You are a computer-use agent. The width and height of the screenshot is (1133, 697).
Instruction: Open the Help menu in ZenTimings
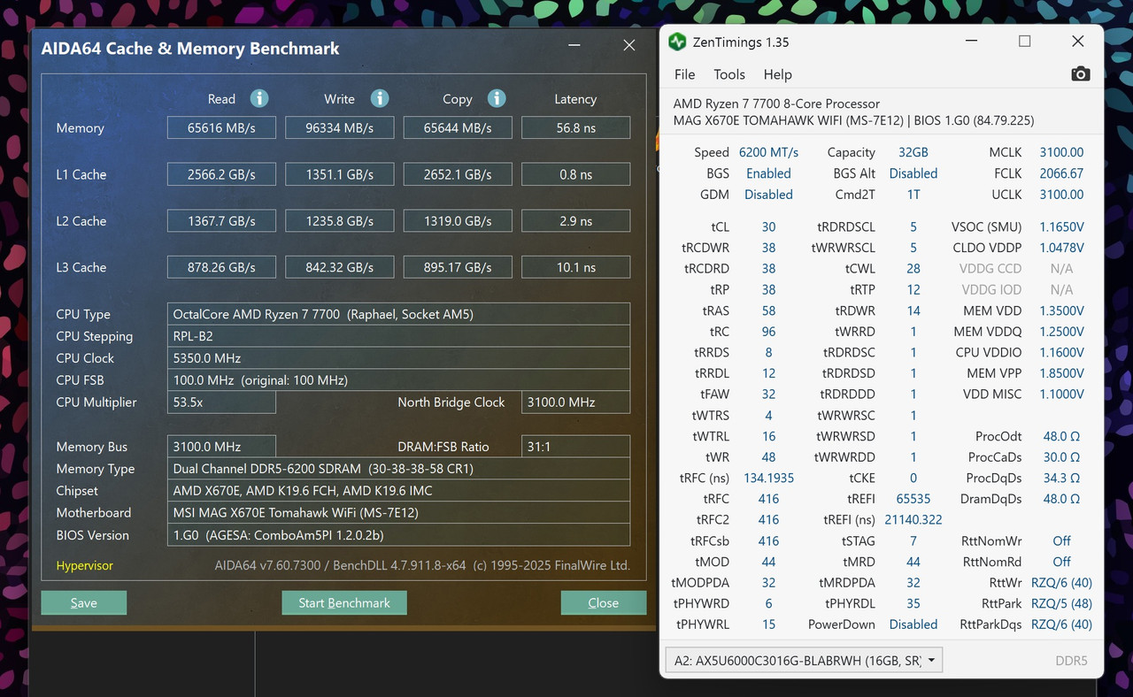pyautogui.click(x=777, y=74)
